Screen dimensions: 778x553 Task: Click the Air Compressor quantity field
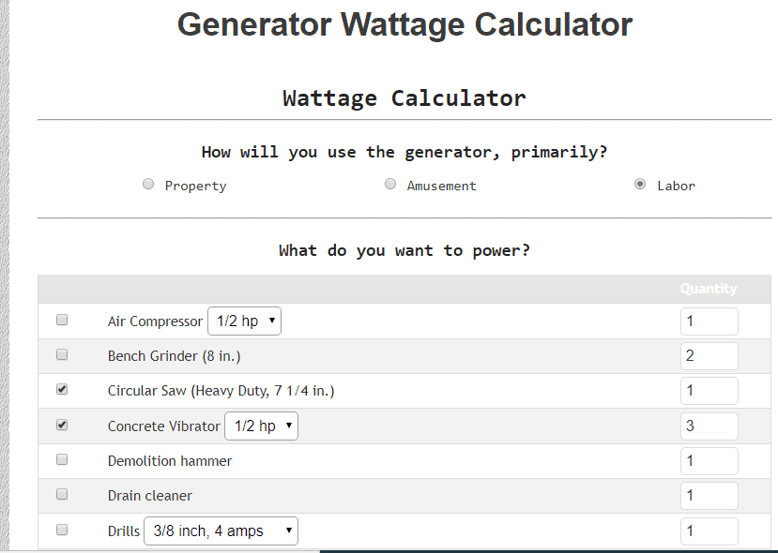(709, 321)
